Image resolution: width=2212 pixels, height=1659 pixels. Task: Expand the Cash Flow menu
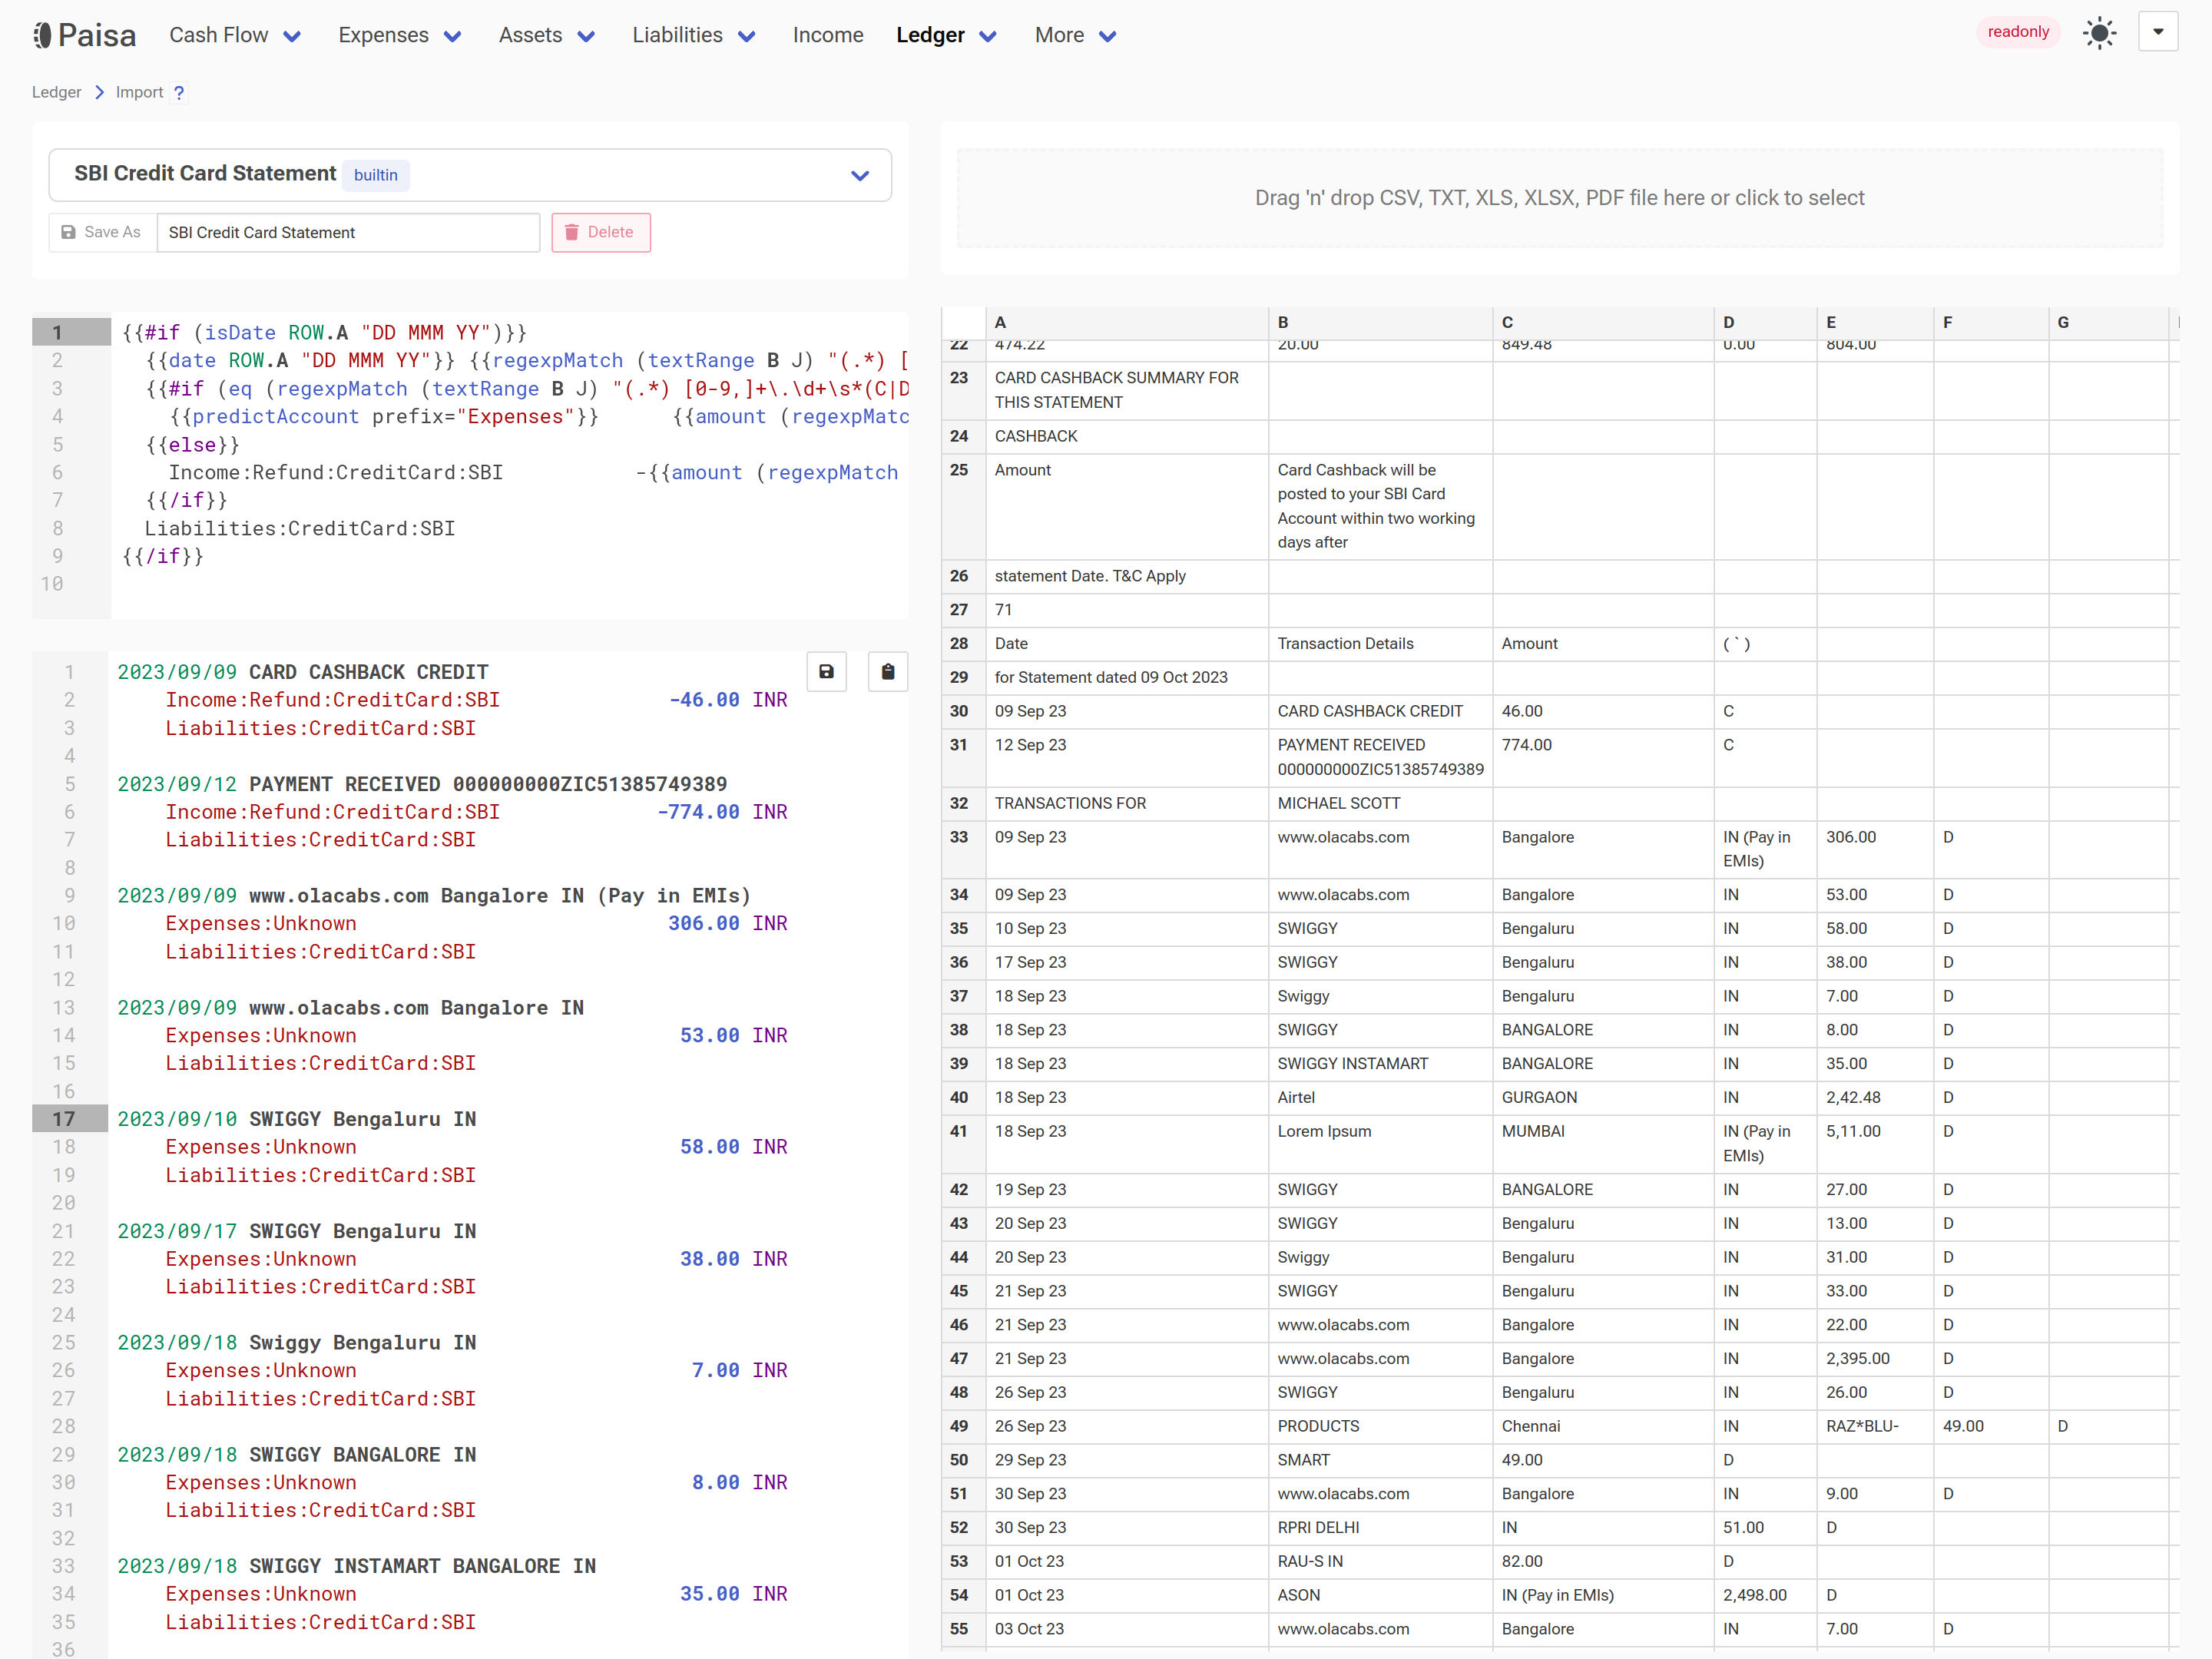[x=235, y=35]
